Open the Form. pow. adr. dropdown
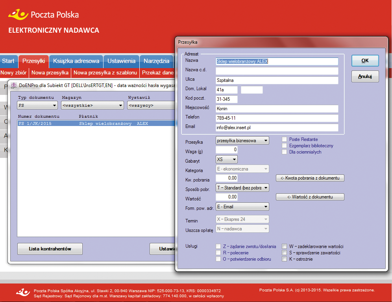Viewport: 392px width, 302px height. tap(242, 207)
